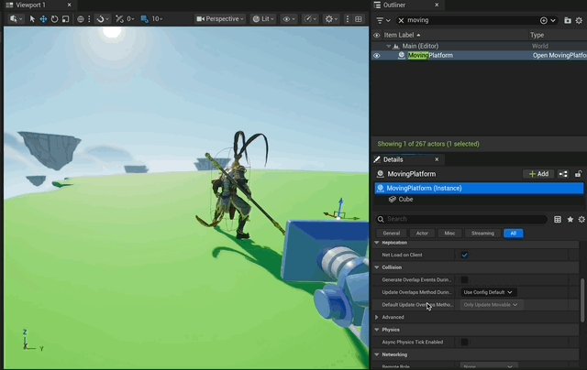The width and height of the screenshot is (587, 370).
Task: Open the MovingPlatform blueprint link
Action: click(x=559, y=55)
